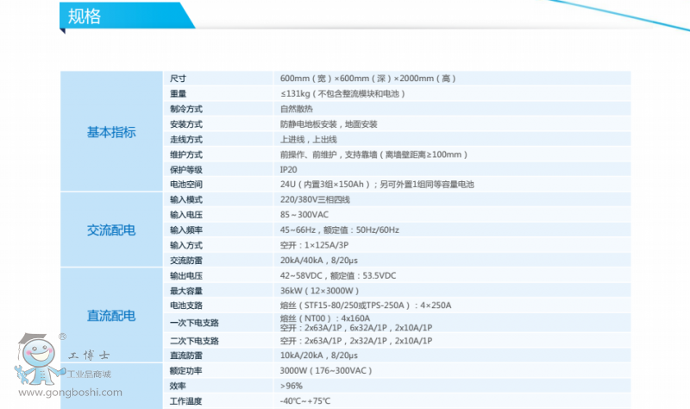Select the 直流配电 category cell

pyautogui.click(x=111, y=316)
